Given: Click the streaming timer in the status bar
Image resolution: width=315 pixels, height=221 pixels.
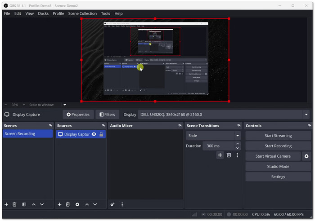Looking at the screenshot, I should click(215, 214).
